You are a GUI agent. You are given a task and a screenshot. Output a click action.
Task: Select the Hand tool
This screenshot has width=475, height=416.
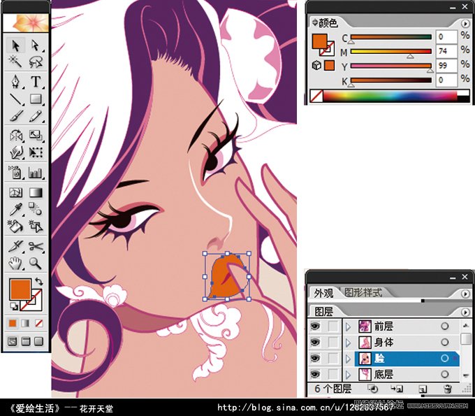click(x=15, y=263)
